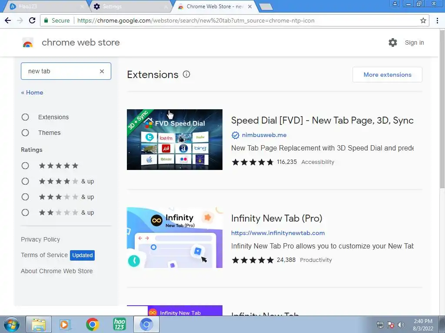The image size is (445, 333).
Task: Close the Settings tab
Action: (166, 7)
